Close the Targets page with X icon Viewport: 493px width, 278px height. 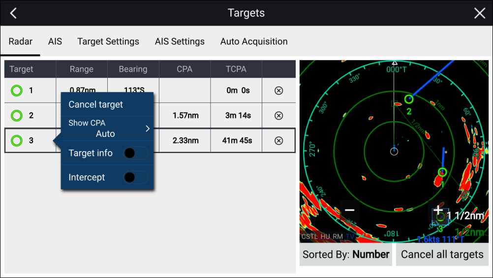(479, 13)
